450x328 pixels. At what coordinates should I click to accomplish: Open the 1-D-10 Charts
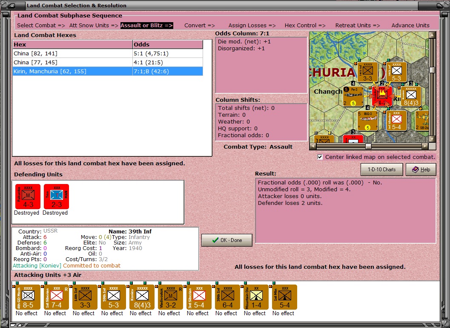click(x=382, y=170)
